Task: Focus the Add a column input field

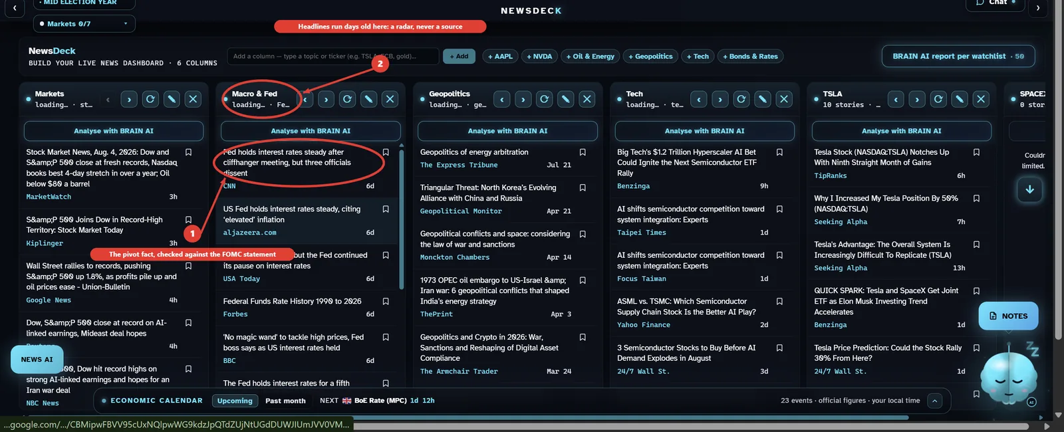Action: 332,56
